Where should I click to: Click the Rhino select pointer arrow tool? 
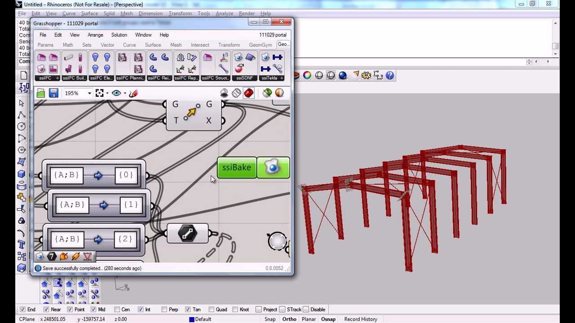click(x=21, y=103)
